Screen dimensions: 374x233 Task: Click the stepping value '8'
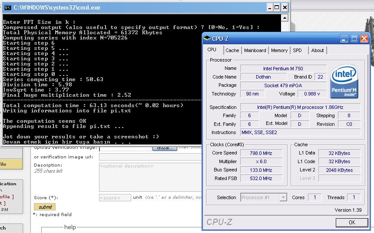(x=349, y=115)
